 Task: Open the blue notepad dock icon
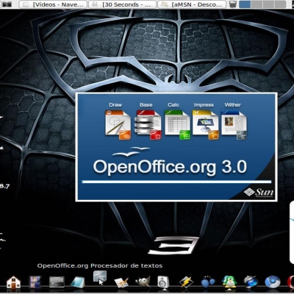(78, 282)
